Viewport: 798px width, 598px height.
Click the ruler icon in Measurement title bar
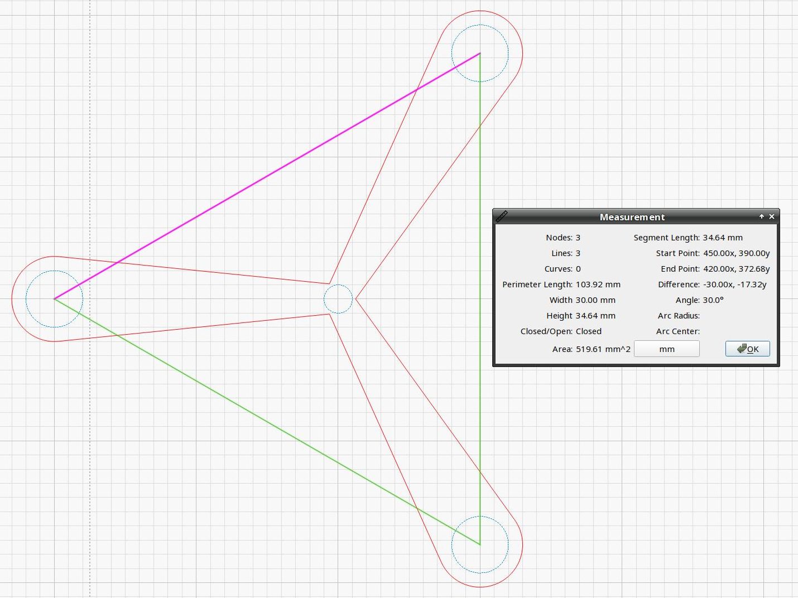(x=502, y=216)
